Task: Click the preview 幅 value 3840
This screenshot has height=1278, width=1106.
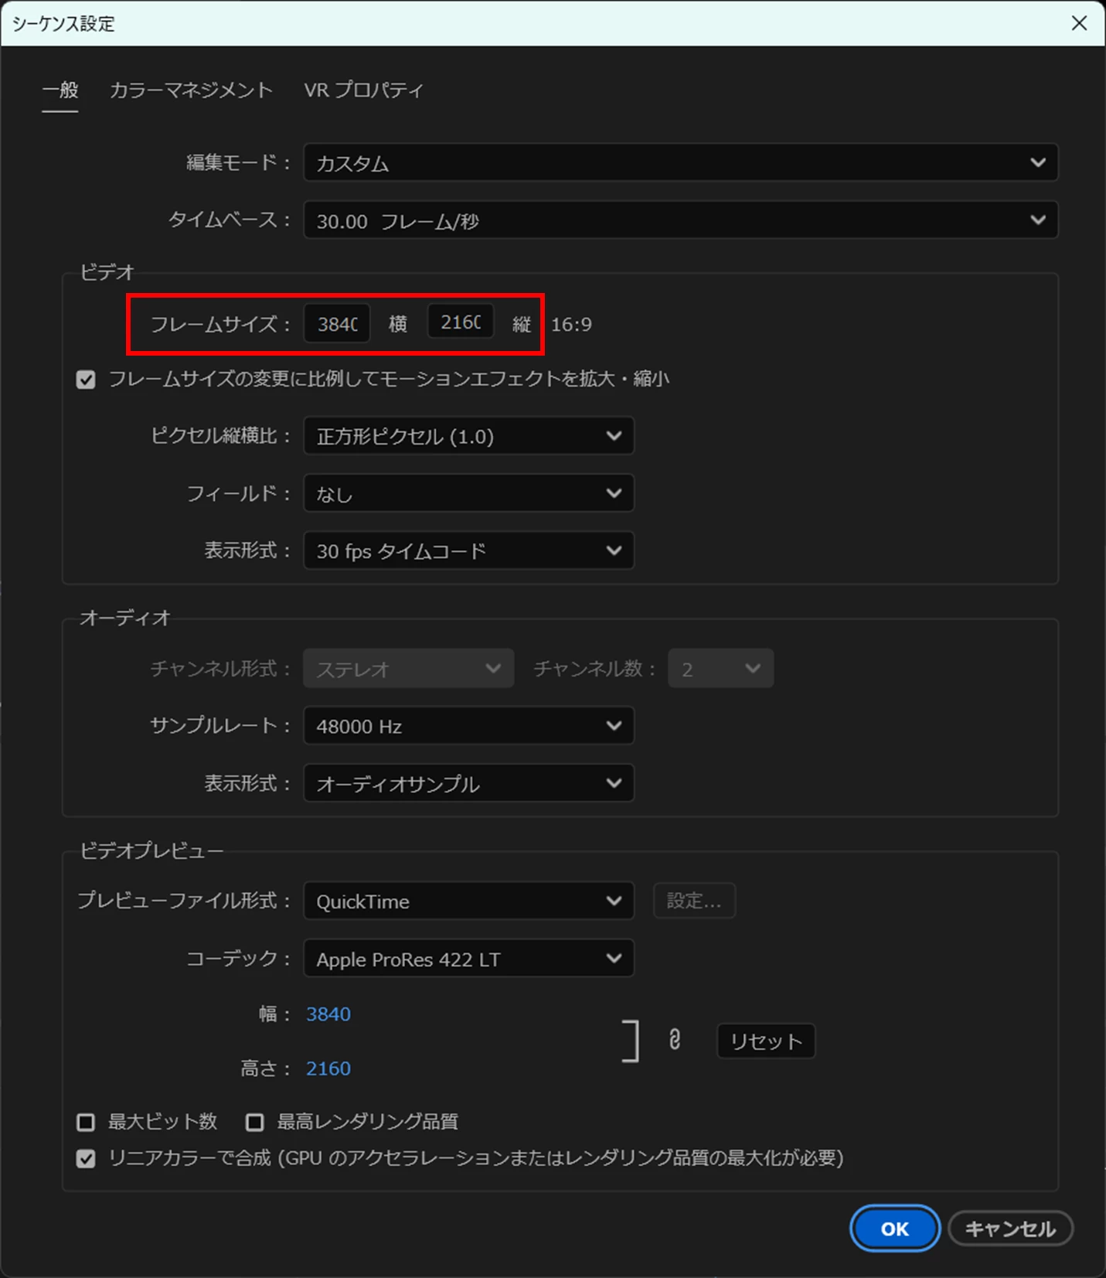Action: (328, 1014)
